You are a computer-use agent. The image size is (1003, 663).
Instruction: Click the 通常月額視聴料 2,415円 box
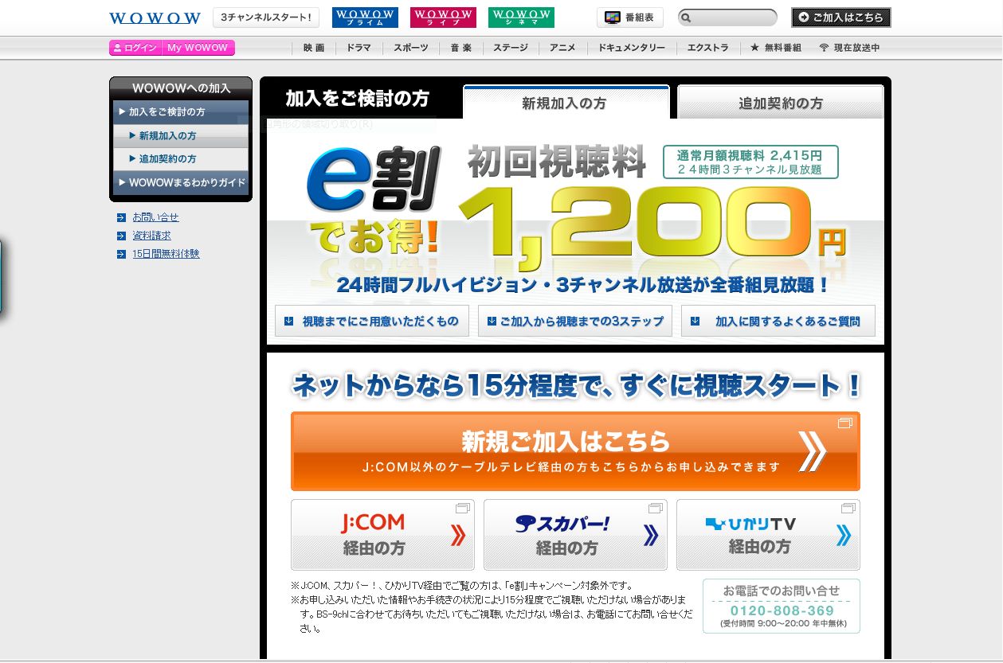[x=750, y=162]
